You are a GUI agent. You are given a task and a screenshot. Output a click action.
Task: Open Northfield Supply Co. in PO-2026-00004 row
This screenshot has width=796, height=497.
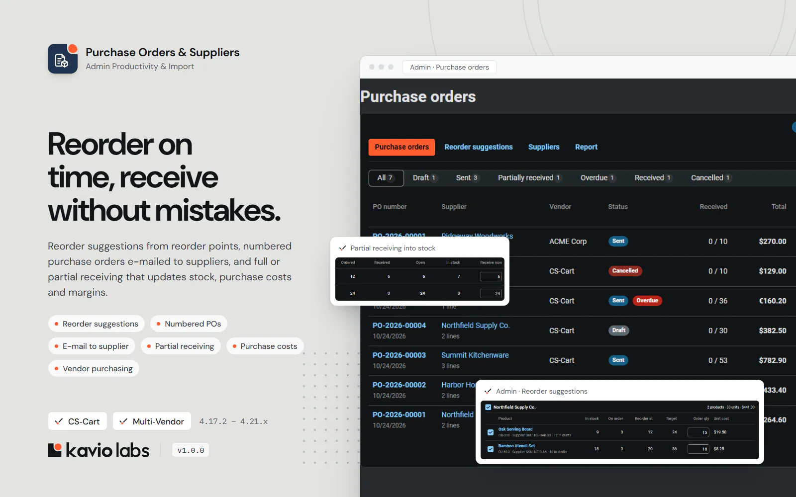[475, 326]
